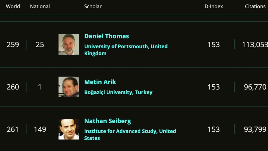Select national rank 149 cell
This screenshot has width=268, height=151.
[40, 129]
